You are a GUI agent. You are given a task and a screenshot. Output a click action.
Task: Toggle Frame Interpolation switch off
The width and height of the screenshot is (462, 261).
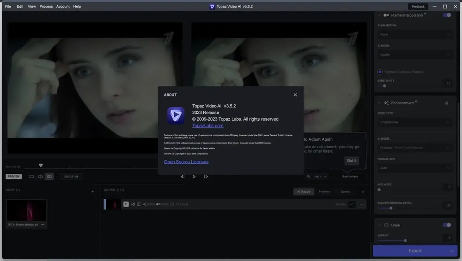[x=447, y=15]
